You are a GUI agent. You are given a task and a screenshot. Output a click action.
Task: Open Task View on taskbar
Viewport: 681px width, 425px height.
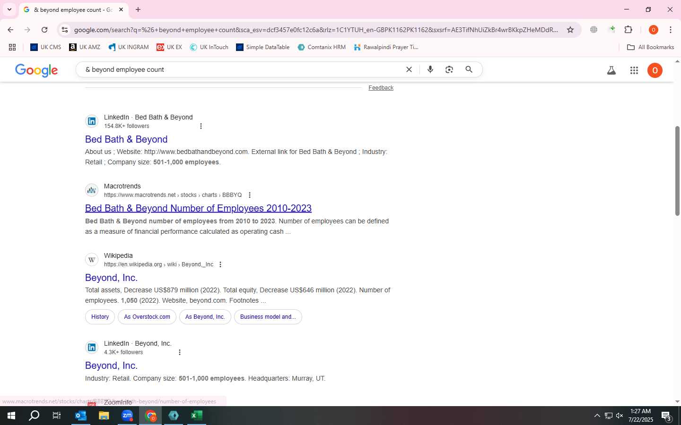click(x=57, y=416)
